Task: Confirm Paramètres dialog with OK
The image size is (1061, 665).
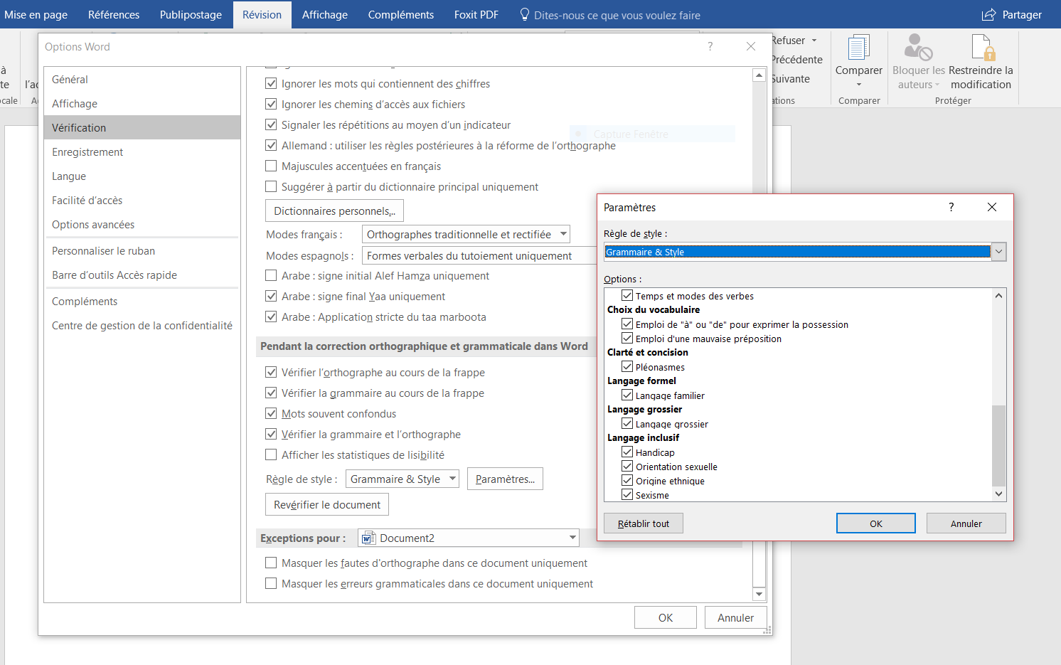Action: pos(876,523)
